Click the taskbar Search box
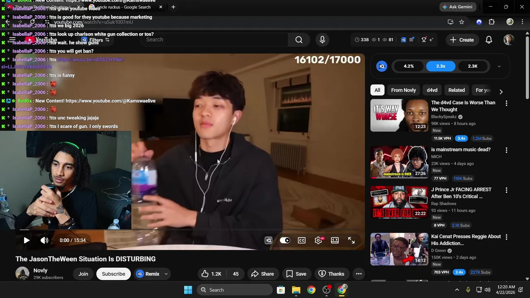The image size is (530, 298). pos(235,290)
